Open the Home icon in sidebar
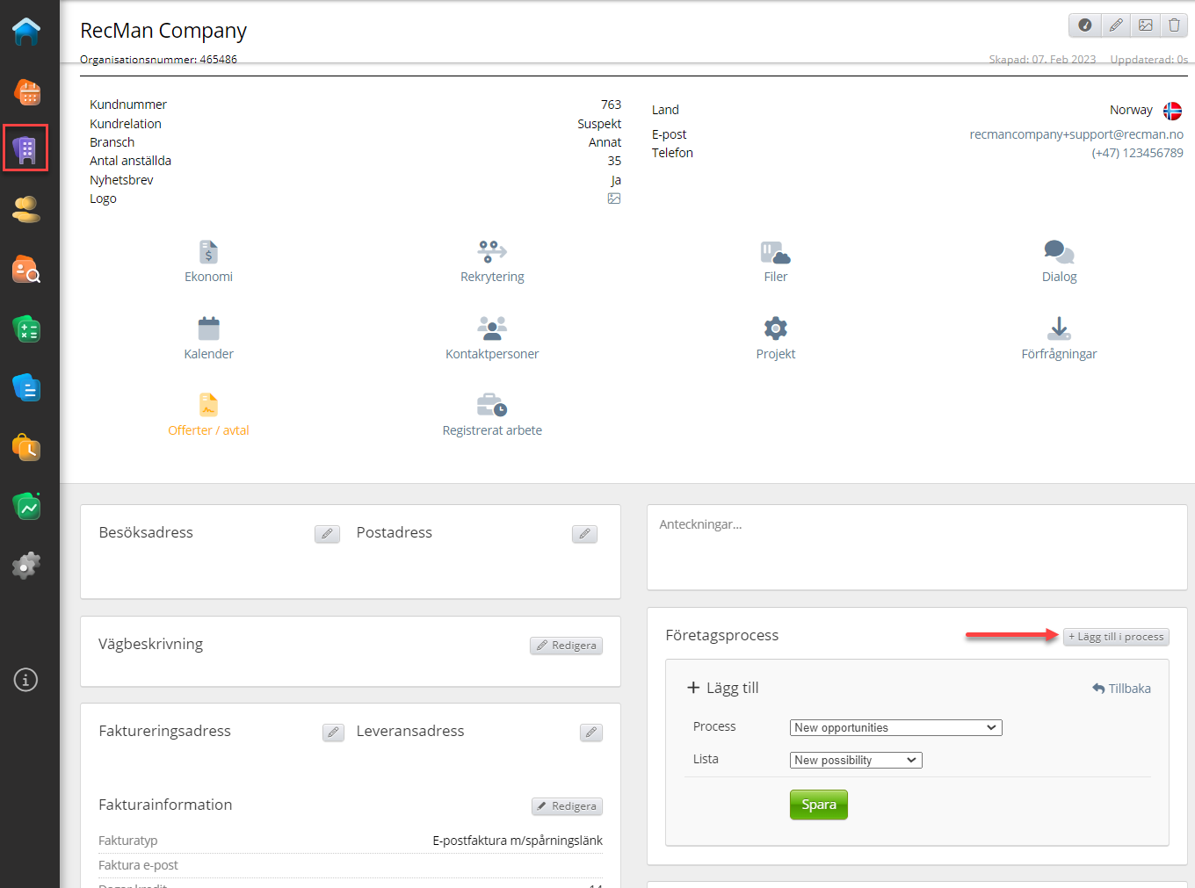Viewport: 1195px width, 888px height. click(26, 32)
